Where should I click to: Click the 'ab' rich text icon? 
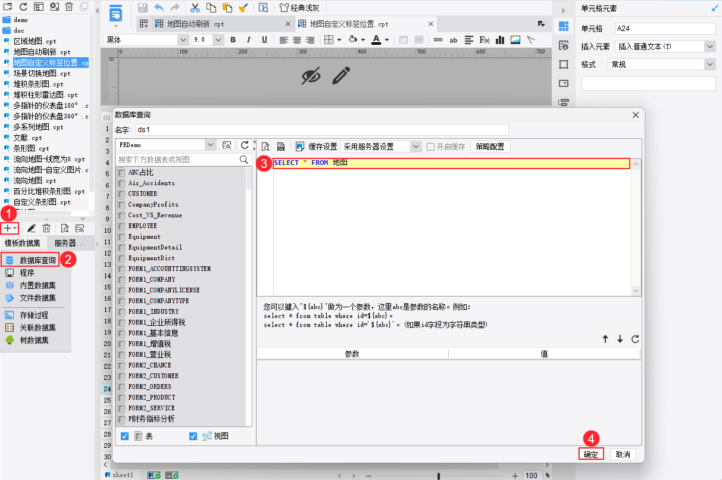[x=454, y=40]
